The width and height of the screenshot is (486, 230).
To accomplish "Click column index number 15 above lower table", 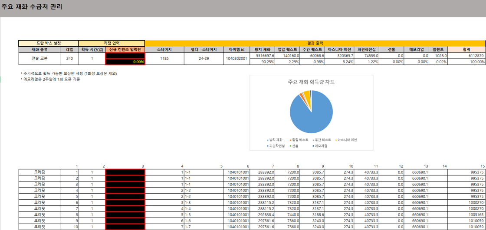I will (482, 166).
